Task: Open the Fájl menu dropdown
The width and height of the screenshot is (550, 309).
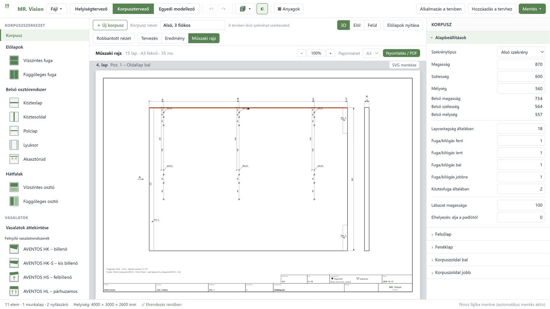Action: tap(56, 9)
